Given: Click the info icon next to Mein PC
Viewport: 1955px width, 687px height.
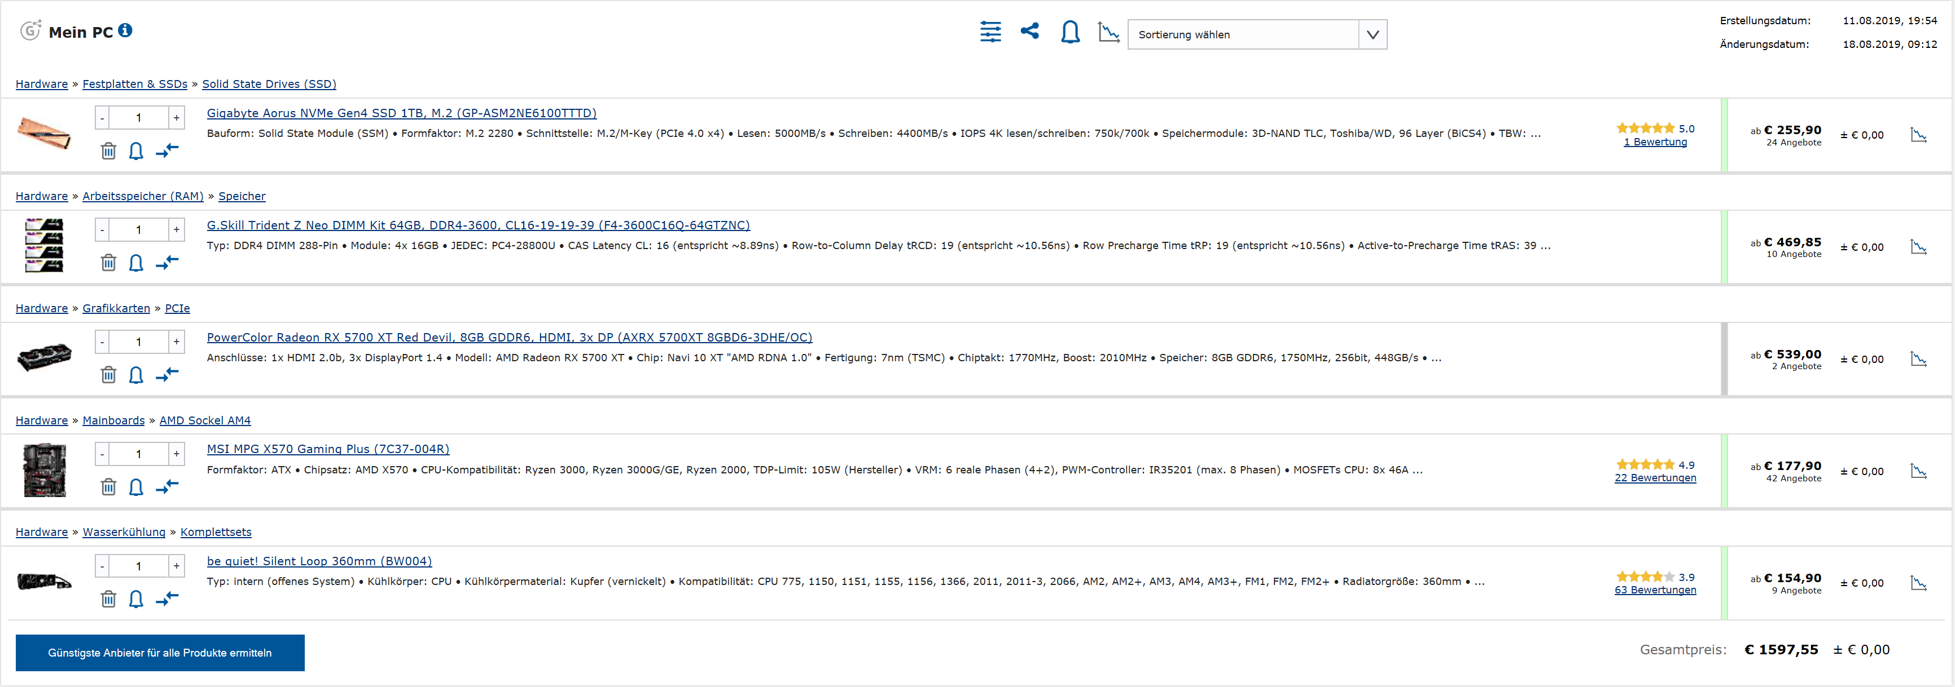Looking at the screenshot, I should [125, 30].
